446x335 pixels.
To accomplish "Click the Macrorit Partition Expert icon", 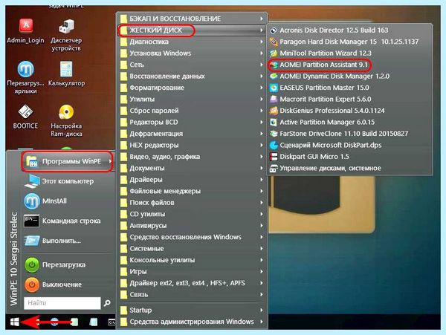I will [x=274, y=100].
